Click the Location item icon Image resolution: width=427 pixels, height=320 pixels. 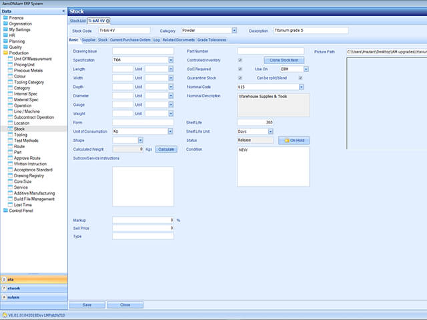[x=11, y=123]
